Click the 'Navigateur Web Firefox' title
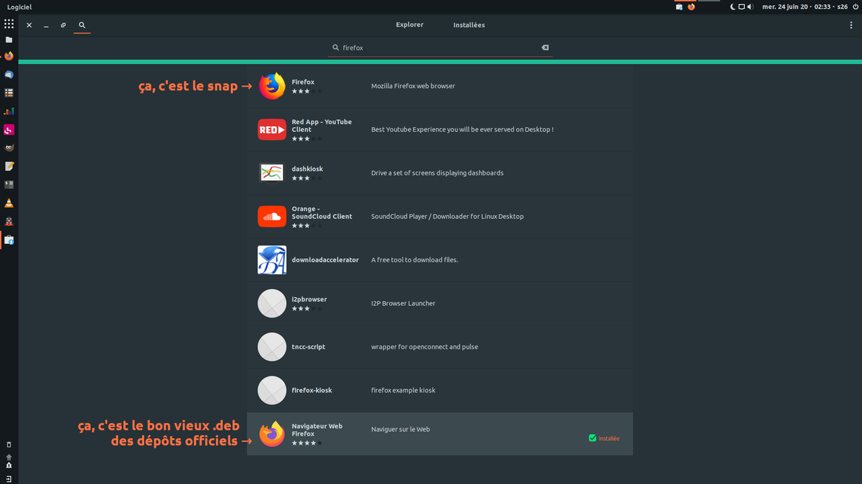 [x=317, y=430]
